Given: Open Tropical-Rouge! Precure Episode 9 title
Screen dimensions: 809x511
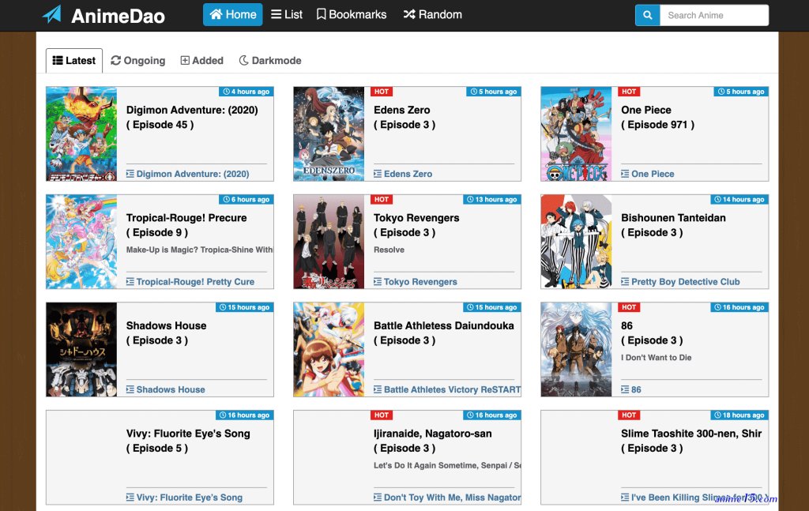Looking at the screenshot, I should 186,225.
